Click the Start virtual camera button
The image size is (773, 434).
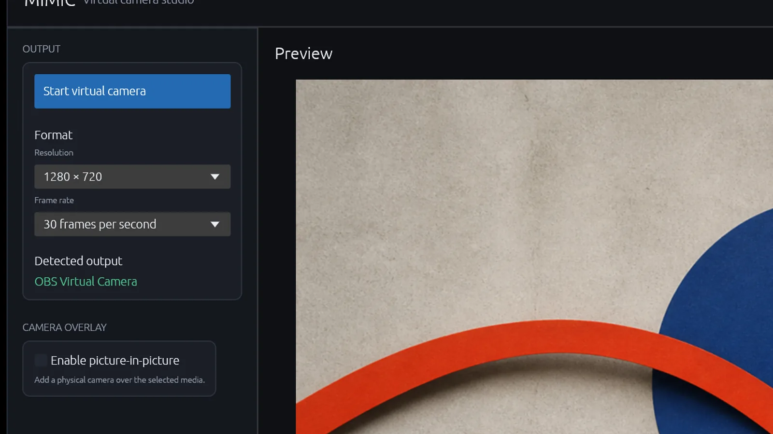point(132,91)
